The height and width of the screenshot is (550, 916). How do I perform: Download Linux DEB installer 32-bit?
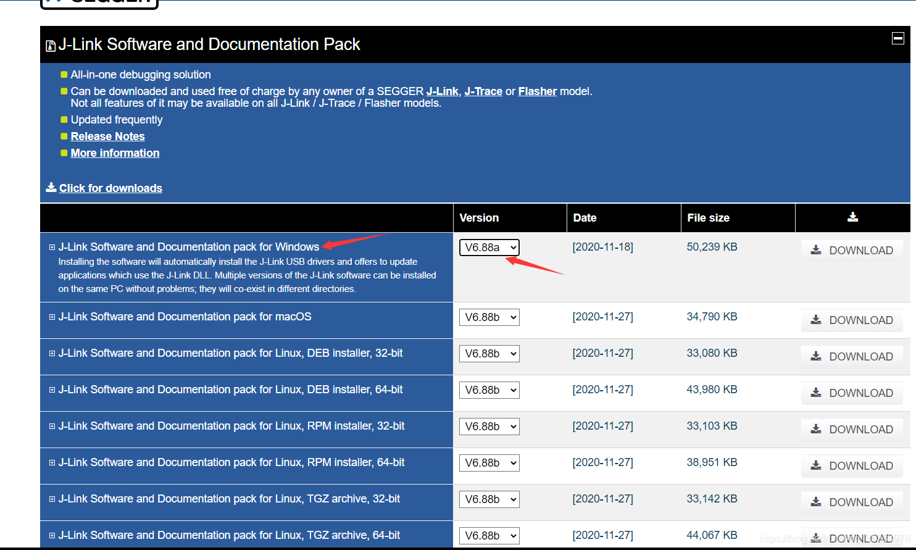click(x=852, y=356)
